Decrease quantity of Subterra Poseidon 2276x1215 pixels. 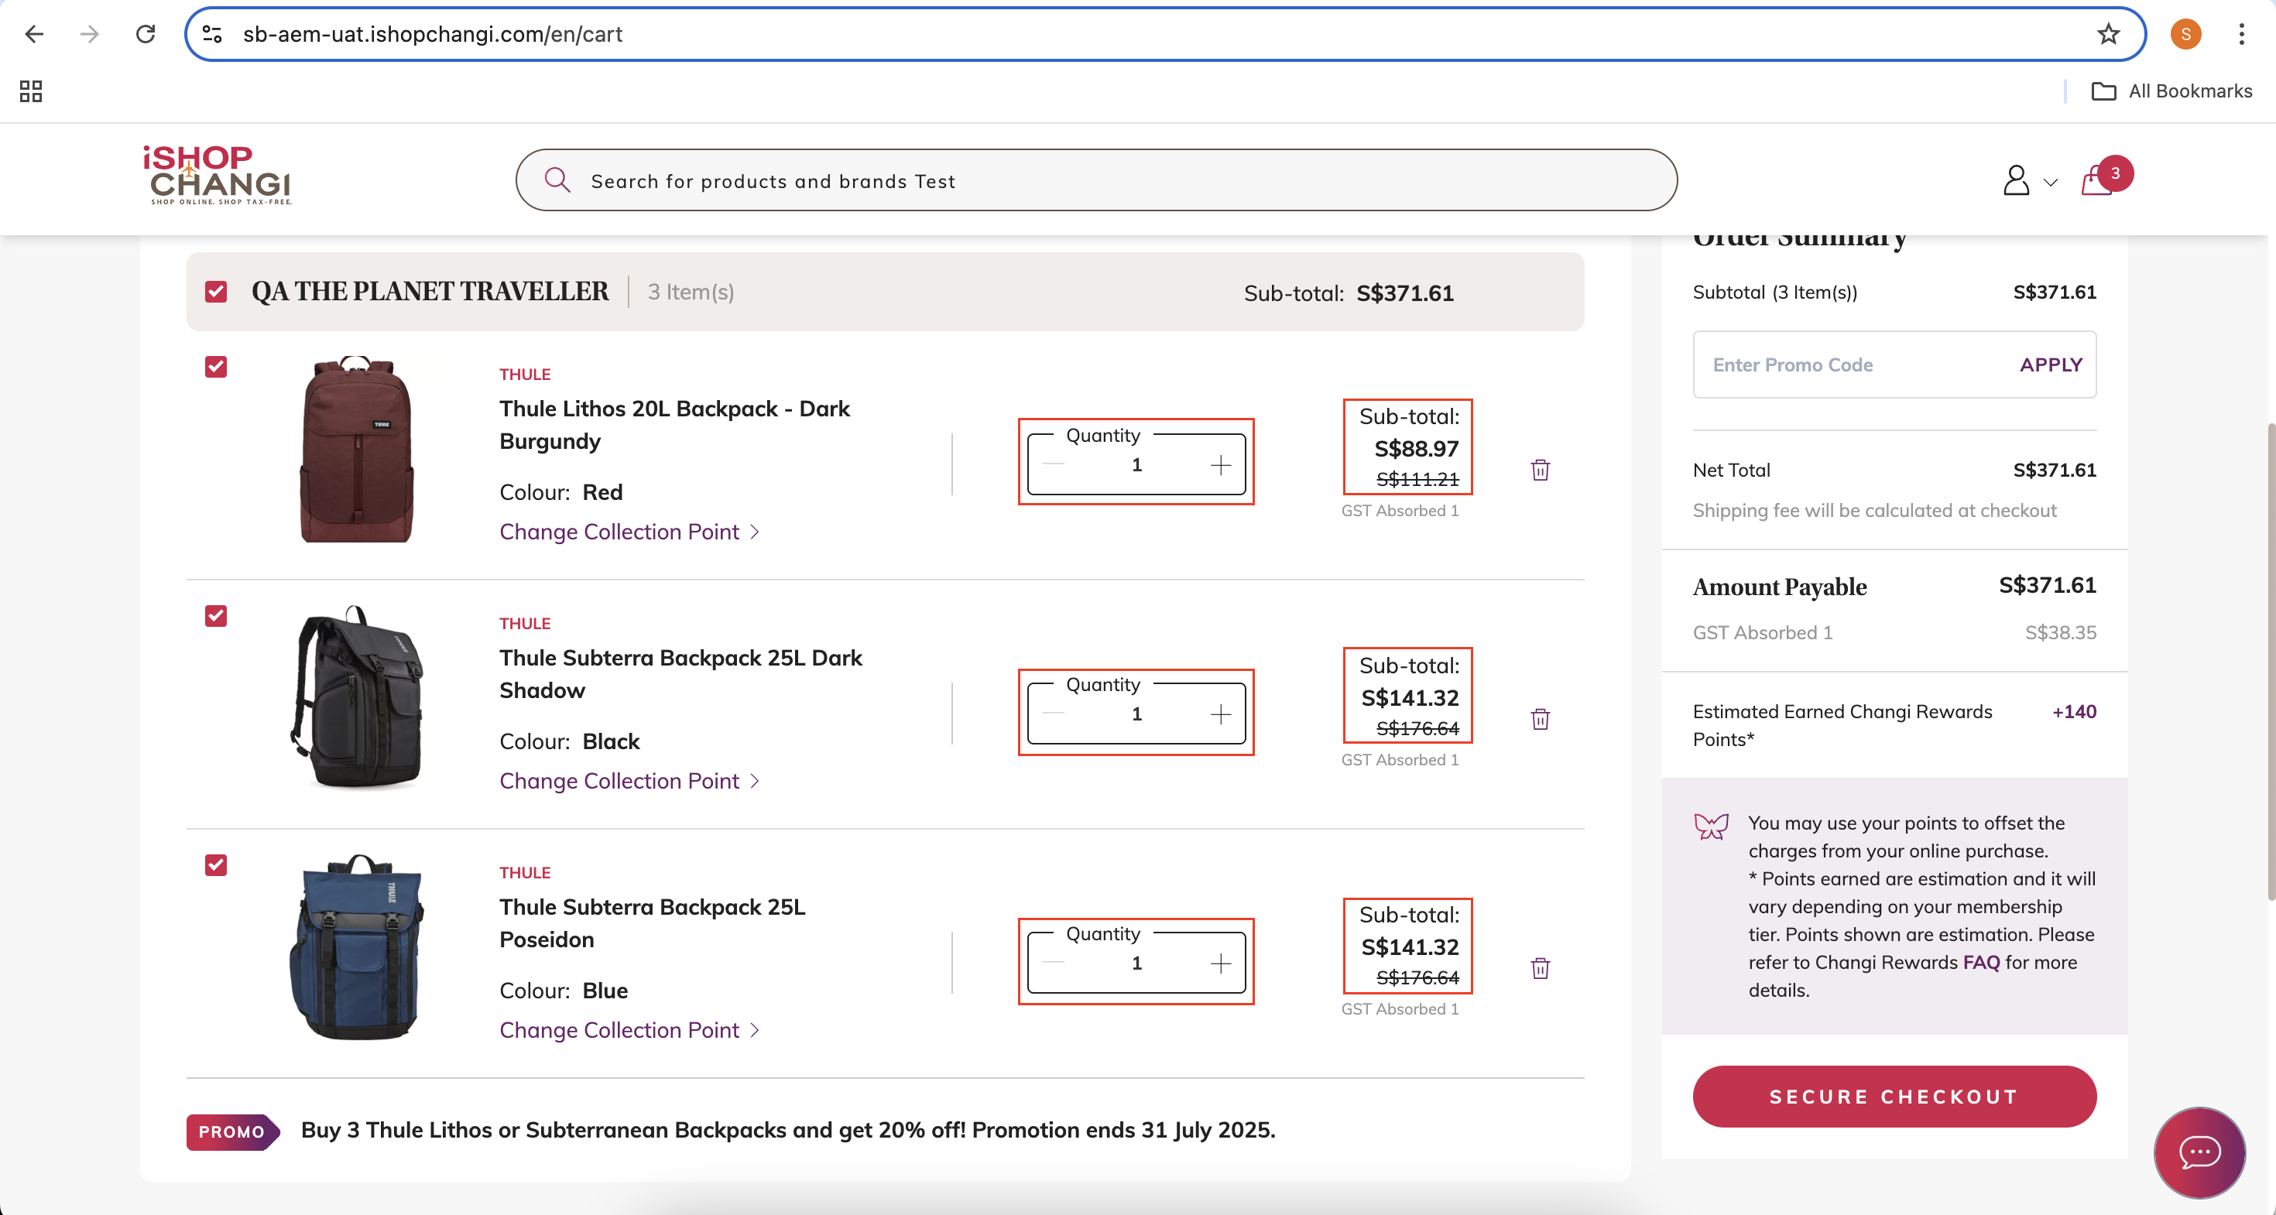[x=1053, y=963]
